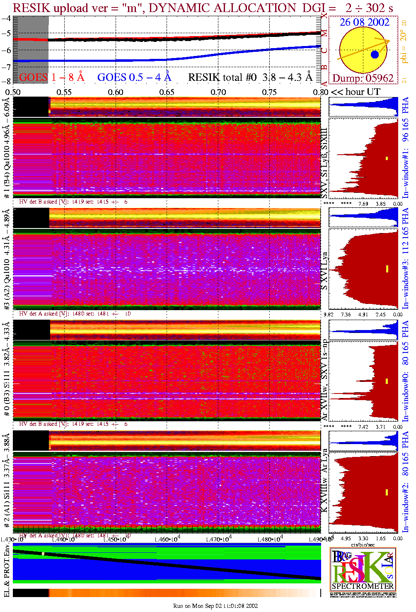Click the Dump: 05962 label

363,78
